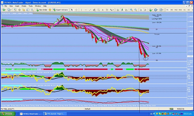Open the File menu

point(6,6)
